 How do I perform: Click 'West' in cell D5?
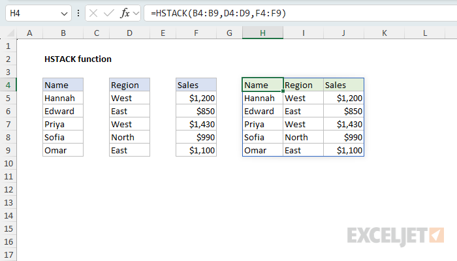tap(130, 98)
